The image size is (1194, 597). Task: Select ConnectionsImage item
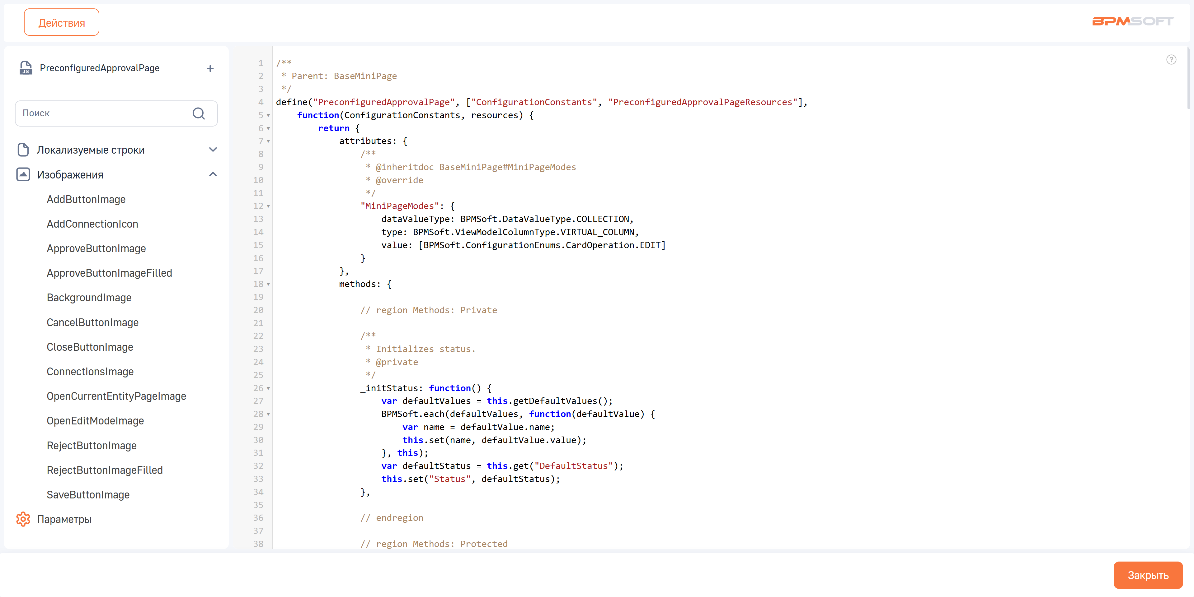(x=90, y=372)
